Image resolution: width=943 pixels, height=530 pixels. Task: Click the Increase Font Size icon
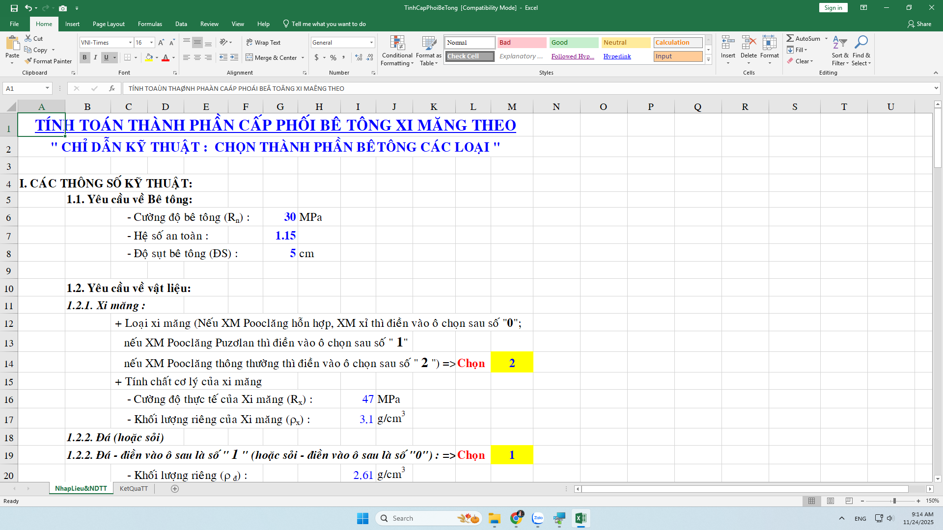(161, 43)
